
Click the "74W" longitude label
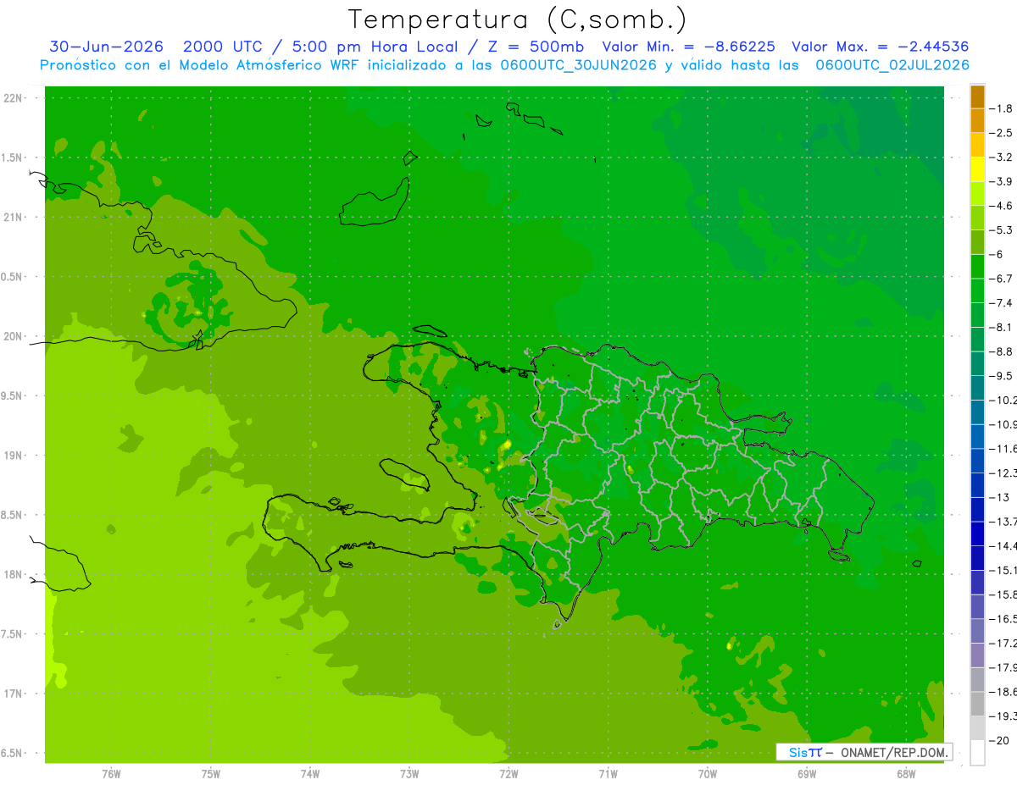pos(310,775)
